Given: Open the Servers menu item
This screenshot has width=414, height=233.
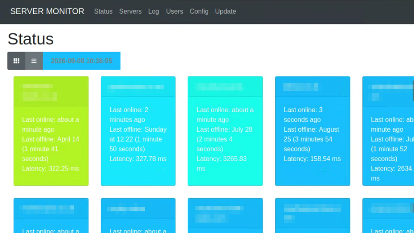Looking at the screenshot, I should tap(131, 11).
